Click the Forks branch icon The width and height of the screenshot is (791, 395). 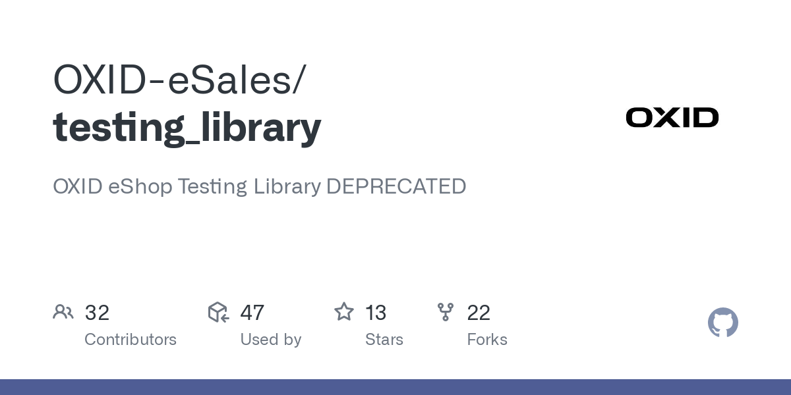[446, 312]
